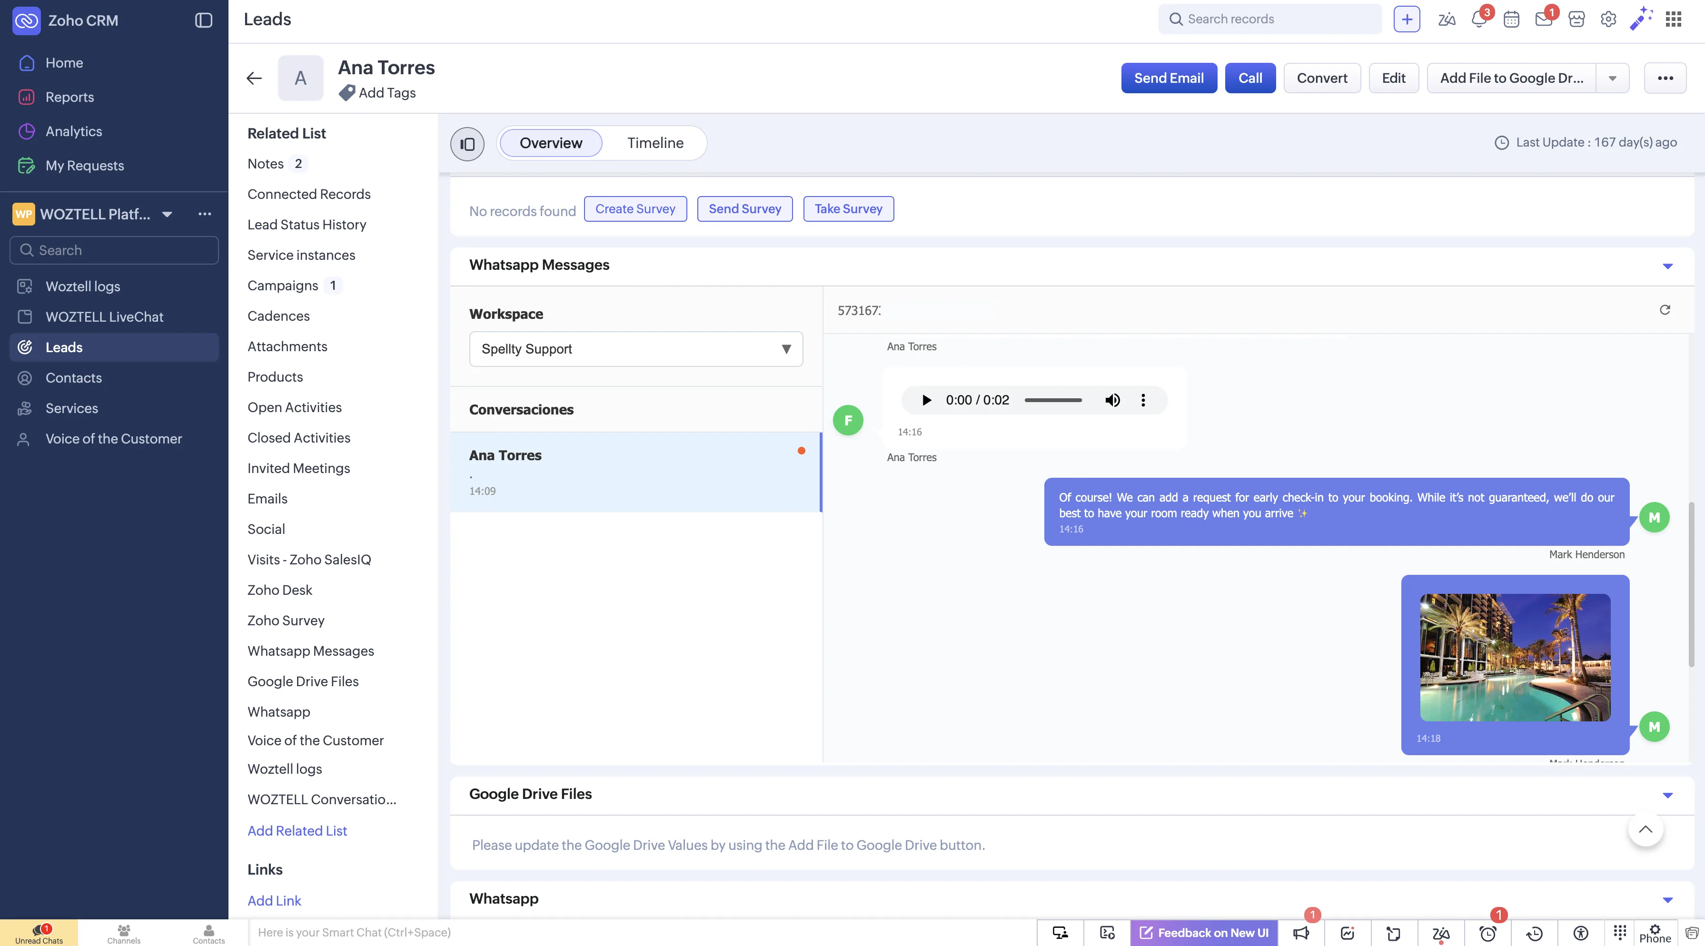Open the mail inbox icon
Screen dimensions: 1705x946
point(1544,19)
